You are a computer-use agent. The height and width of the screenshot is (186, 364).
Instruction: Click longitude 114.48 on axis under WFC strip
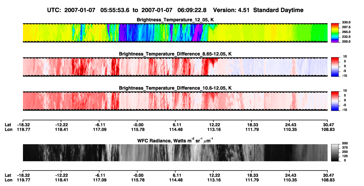[x=175, y=180]
